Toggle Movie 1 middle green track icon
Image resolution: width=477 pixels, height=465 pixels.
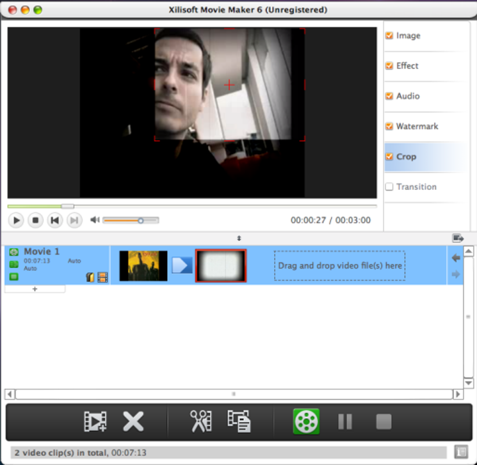14,264
